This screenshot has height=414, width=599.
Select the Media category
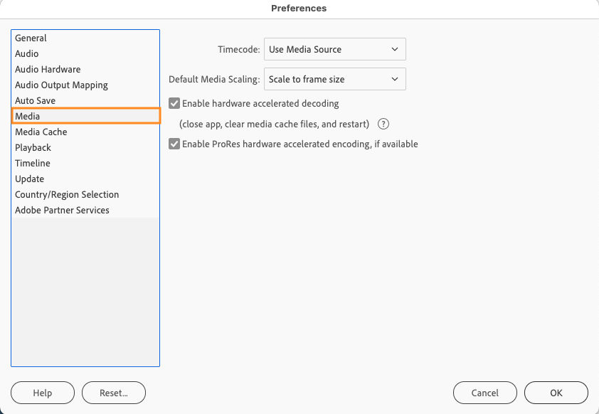(x=28, y=116)
